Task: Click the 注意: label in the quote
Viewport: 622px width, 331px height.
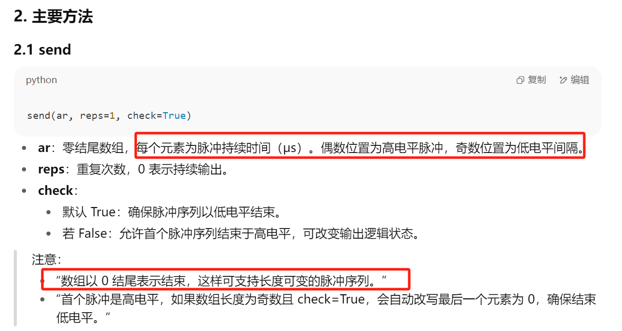Action: point(46,260)
